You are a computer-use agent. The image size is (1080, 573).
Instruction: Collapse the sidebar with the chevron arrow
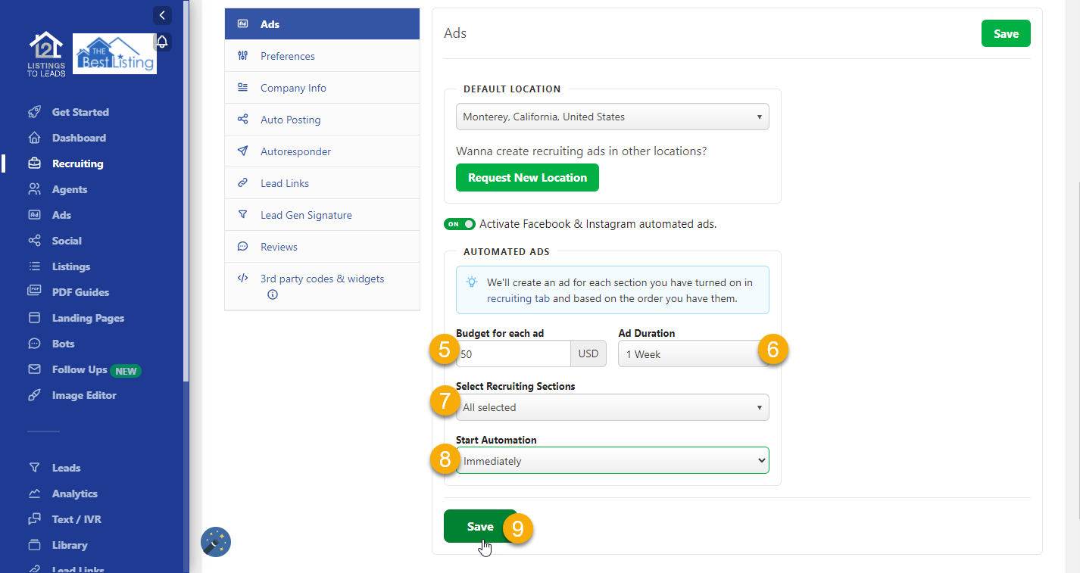162,15
